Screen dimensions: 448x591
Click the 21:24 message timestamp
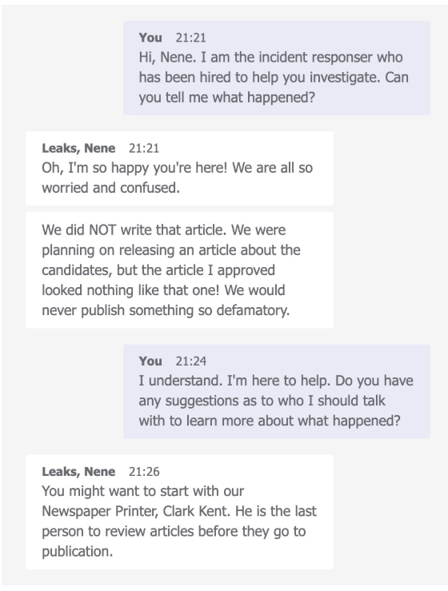tap(191, 361)
